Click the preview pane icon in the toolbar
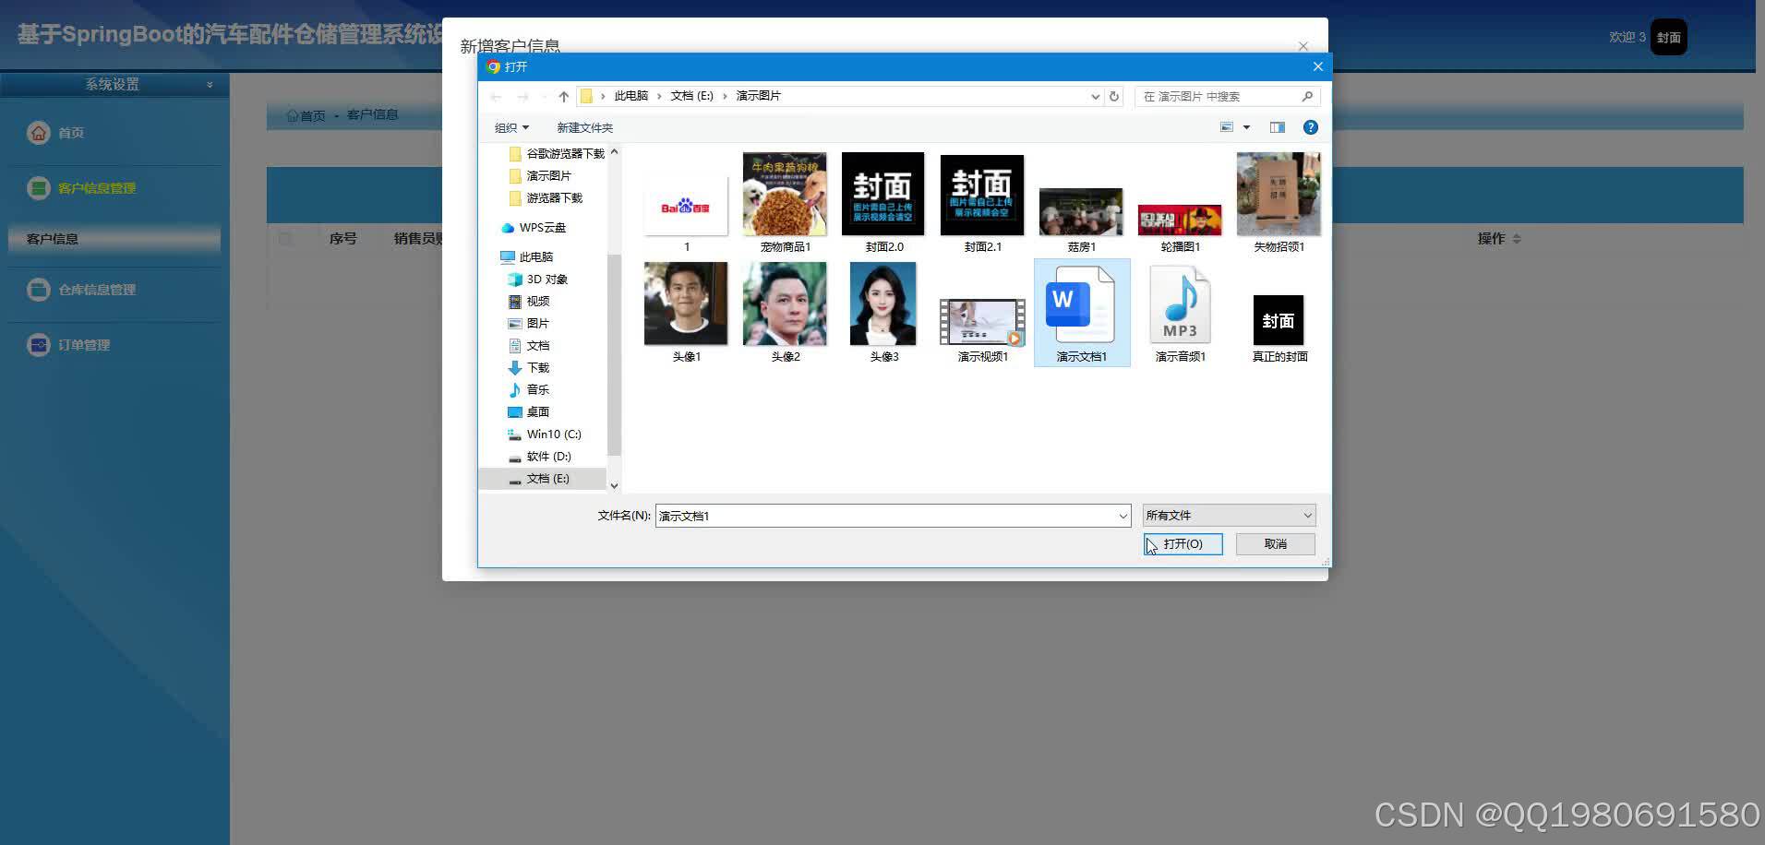Screen dimensions: 1765x845 pyautogui.click(x=1277, y=127)
